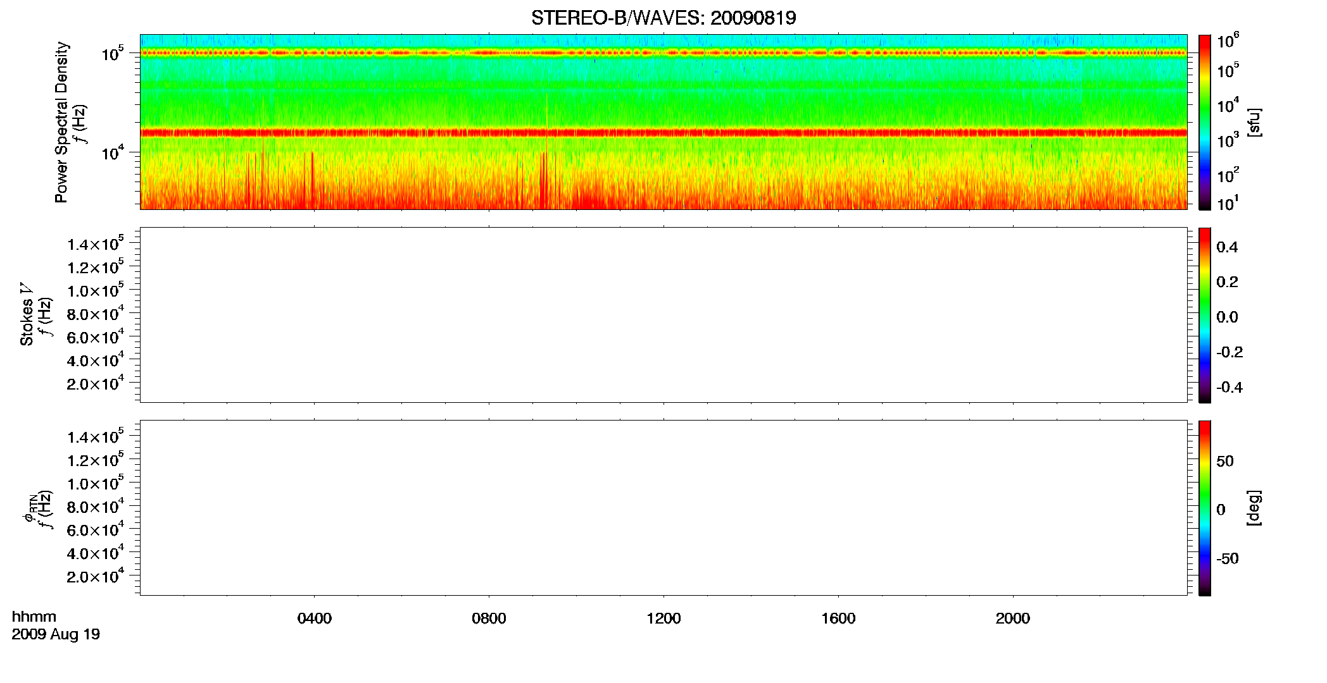Click the STEREO-B/WAVES: 20090819 title
The image size is (1327, 683).
663,18
